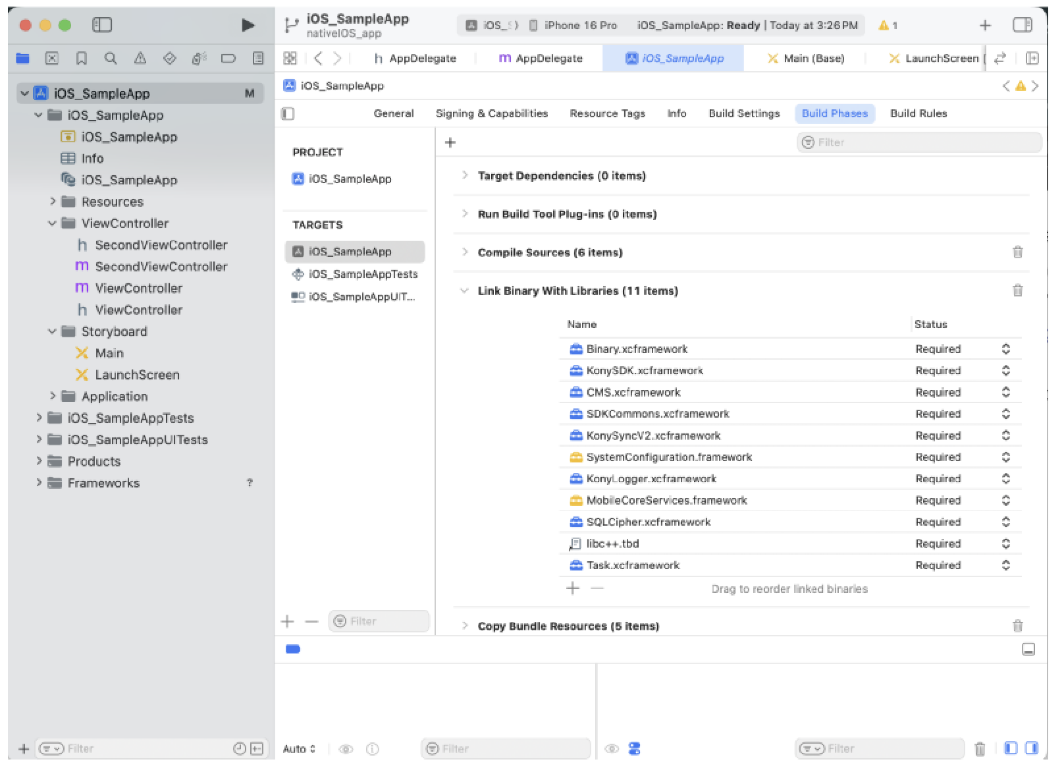Select the iOS_SampleAppTests target

pos(355,274)
